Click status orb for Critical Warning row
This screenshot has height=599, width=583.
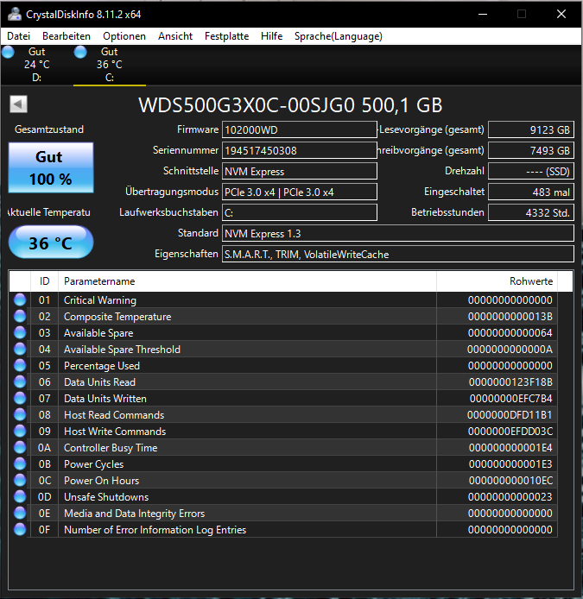(20, 299)
